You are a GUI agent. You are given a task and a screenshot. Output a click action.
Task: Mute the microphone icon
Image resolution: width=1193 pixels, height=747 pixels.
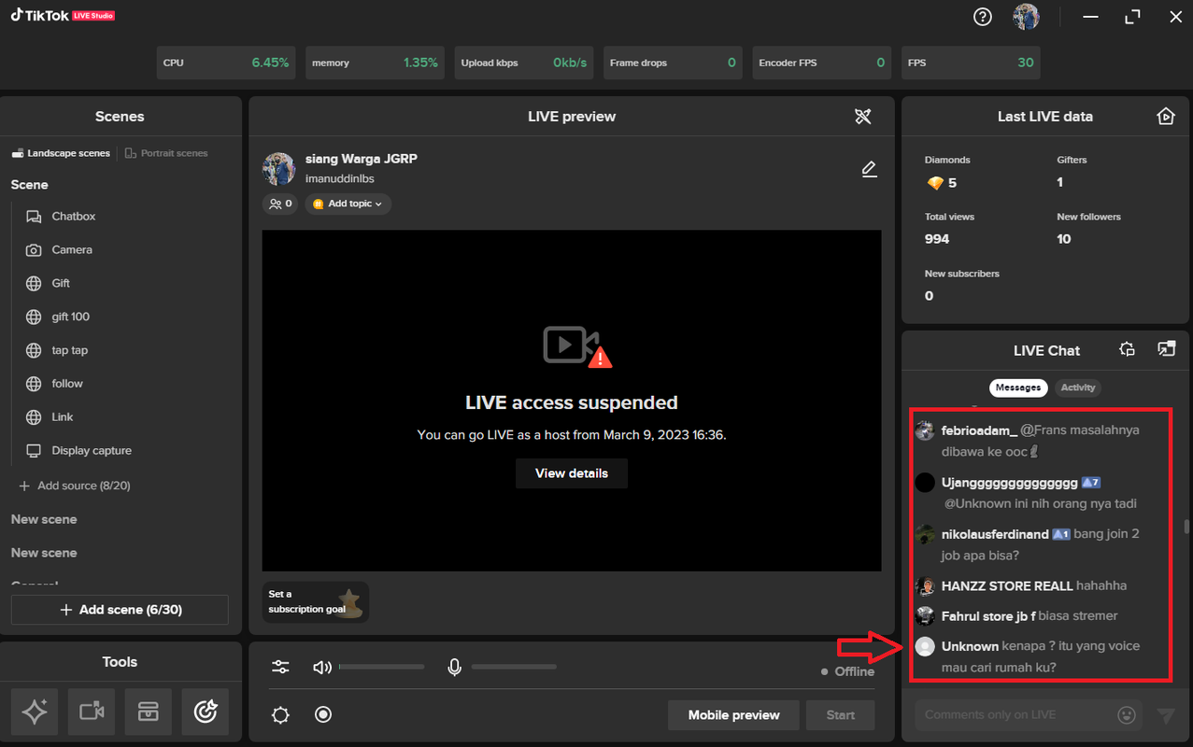click(x=454, y=667)
